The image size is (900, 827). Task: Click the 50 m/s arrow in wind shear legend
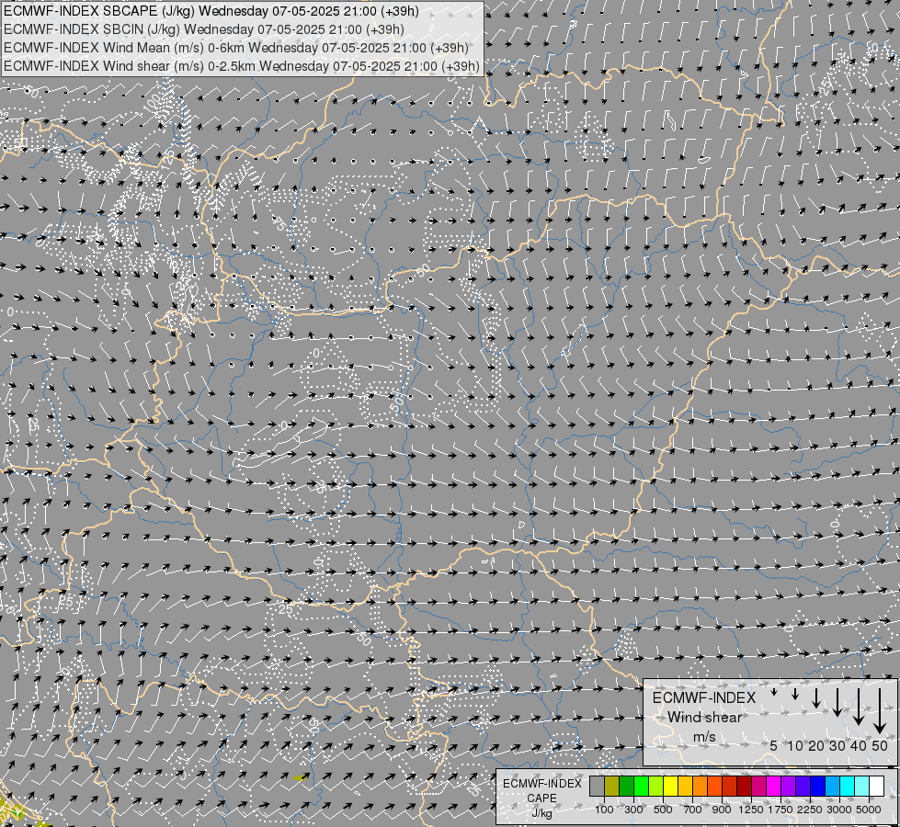click(880, 711)
